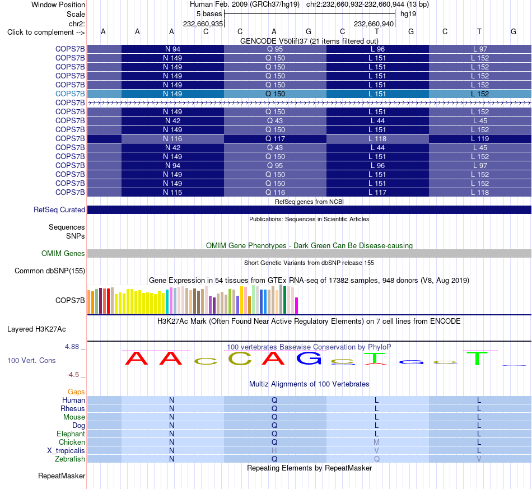Select the Q 117 codon box
The height and width of the screenshot is (489, 532).
click(275, 138)
